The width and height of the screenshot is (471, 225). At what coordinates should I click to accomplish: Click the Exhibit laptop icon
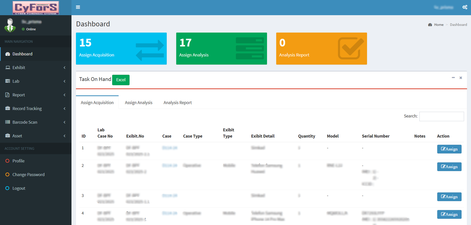click(x=8, y=67)
